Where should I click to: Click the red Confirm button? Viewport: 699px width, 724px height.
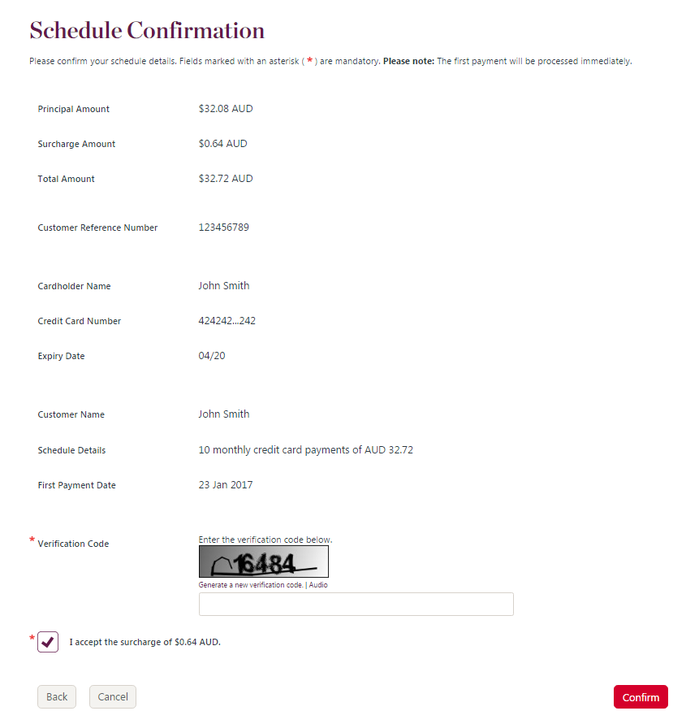click(x=641, y=696)
